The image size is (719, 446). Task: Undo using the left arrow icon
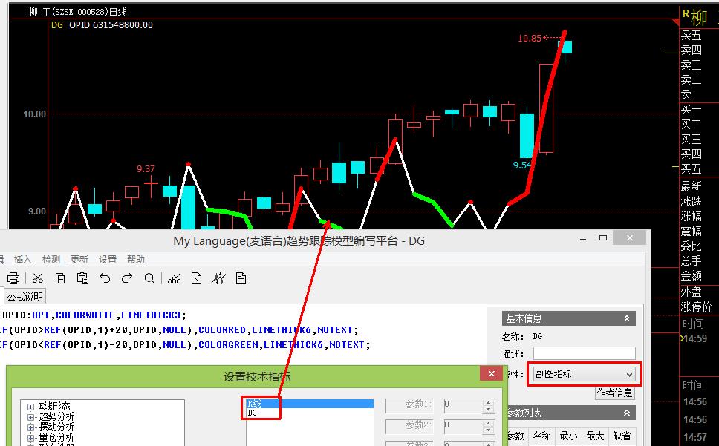click(105, 278)
